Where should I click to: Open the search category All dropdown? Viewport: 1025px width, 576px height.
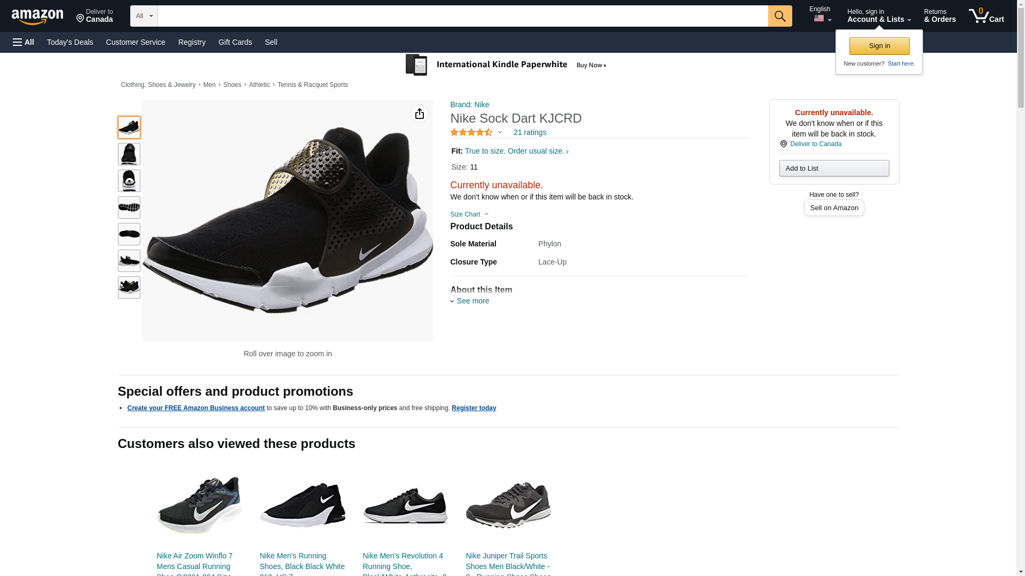(x=144, y=16)
